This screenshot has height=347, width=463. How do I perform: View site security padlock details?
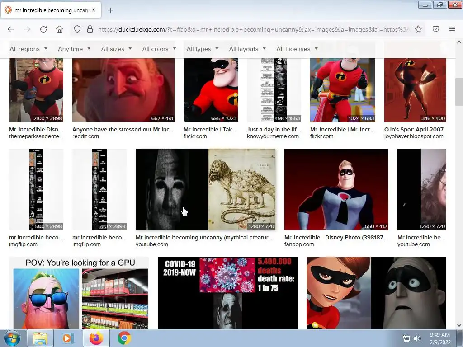point(90,29)
